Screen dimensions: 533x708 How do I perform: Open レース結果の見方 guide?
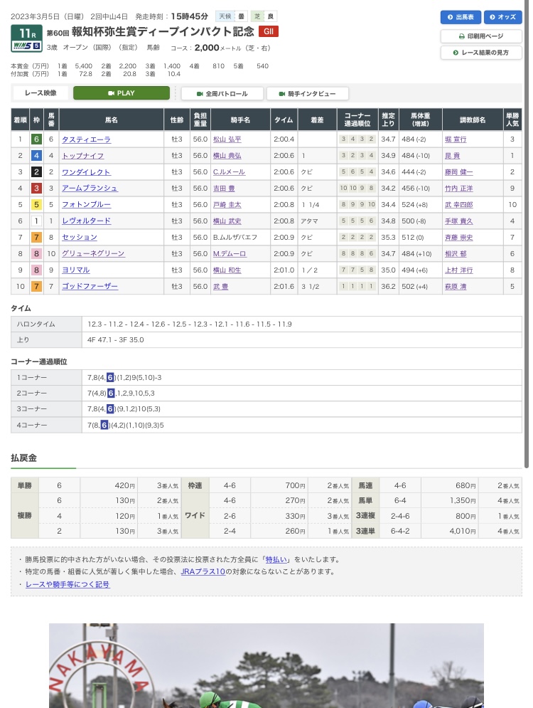[481, 53]
